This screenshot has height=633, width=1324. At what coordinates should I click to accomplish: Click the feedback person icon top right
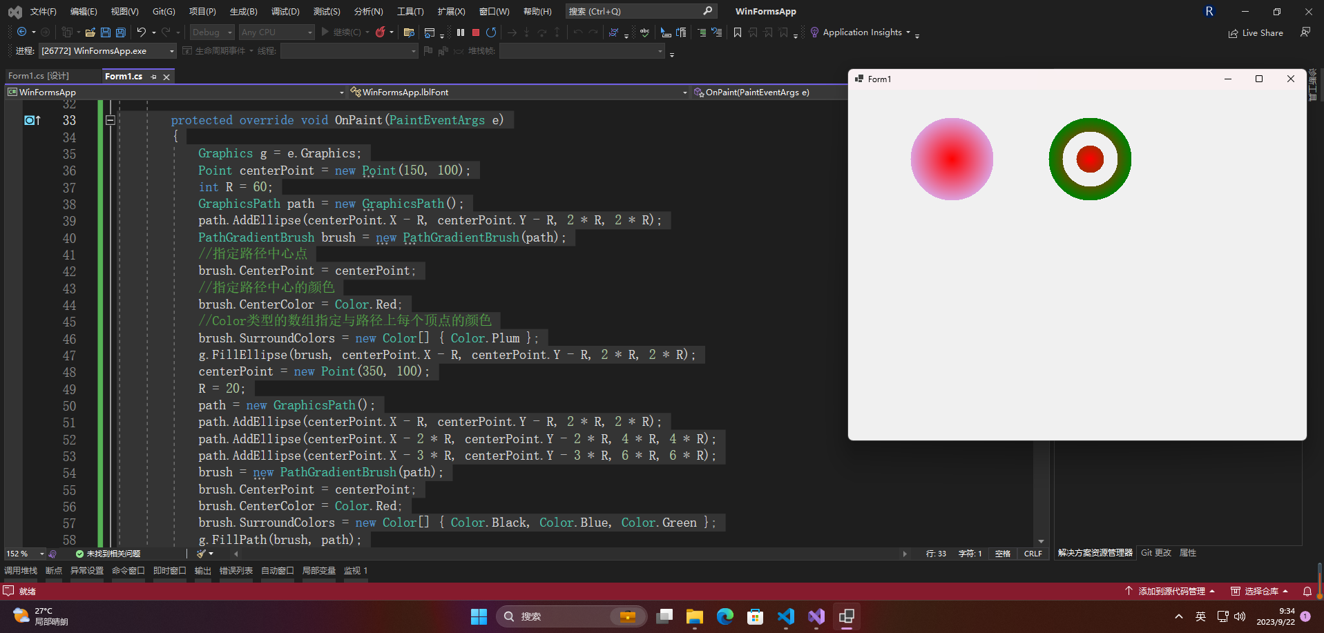click(x=1305, y=32)
